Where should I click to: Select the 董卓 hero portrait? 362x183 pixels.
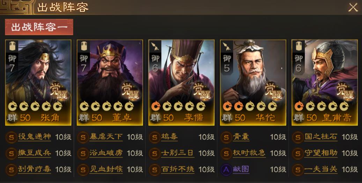(110, 83)
